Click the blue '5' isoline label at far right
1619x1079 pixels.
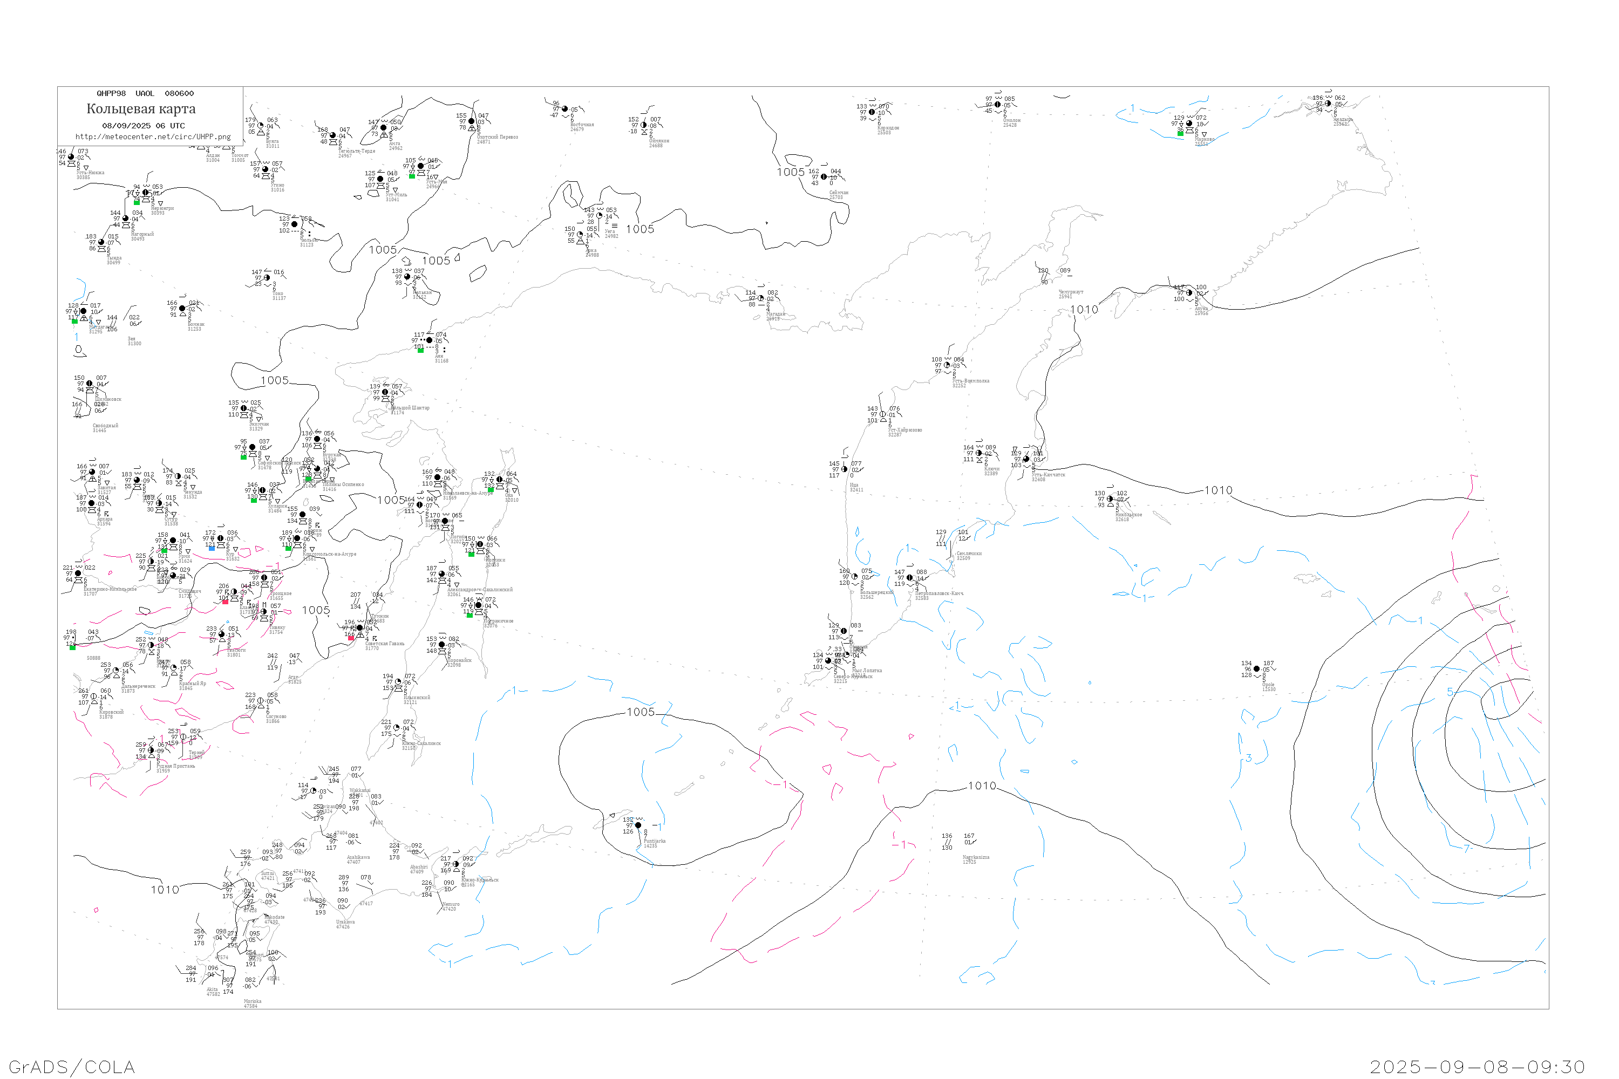pyautogui.click(x=1450, y=692)
